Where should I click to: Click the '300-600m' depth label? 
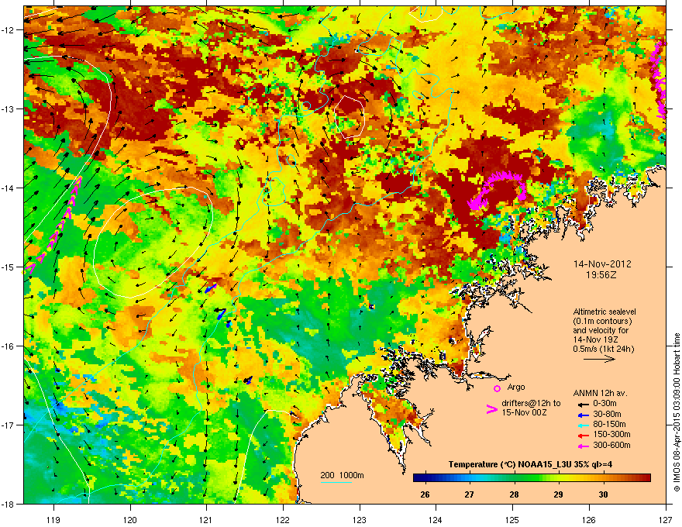click(x=611, y=446)
